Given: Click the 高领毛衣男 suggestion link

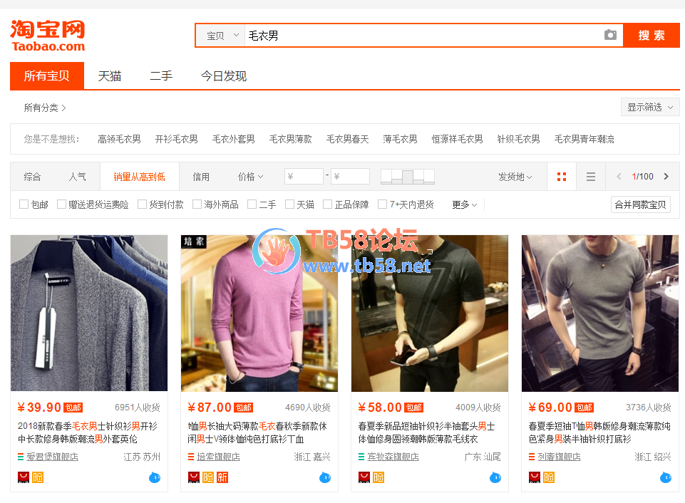Looking at the screenshot, I should pyautogui.click(x=119, y=139).
